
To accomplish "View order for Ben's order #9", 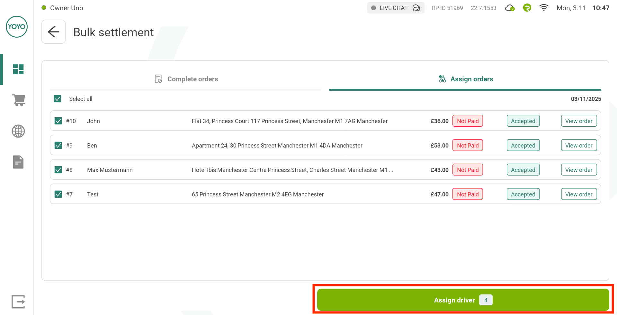I will (579, 145).
